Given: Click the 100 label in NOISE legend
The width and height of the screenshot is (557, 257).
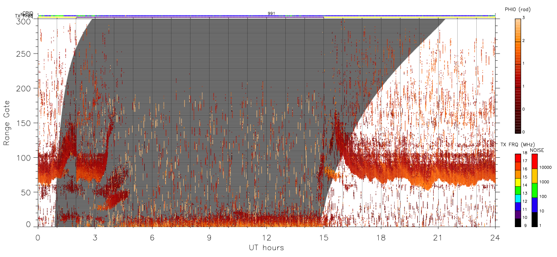Looking at the screenshot, I should click(x=542, y=196).
